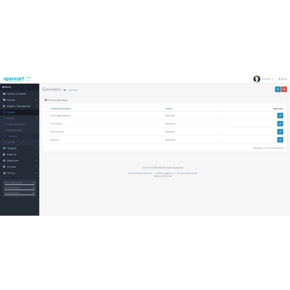Select the checkbox beside Manufacturers banner
This screenshot has height=290, width=290.
click(47, 132)
